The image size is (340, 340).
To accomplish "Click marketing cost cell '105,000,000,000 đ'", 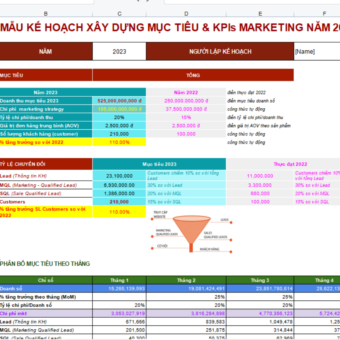I will pyautogui.click(x=119, y=109).
